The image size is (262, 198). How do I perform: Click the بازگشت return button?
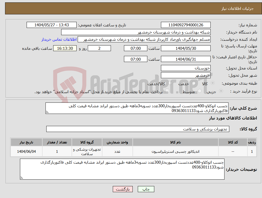coord(123,189)
